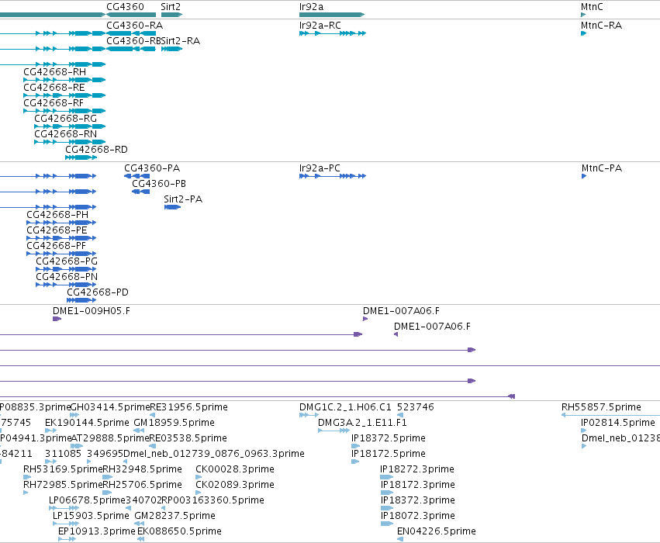The height and width of the screenshot is (543, 660).
Task: Click the Sirt2-PA protein label
Action: pyautogui.click(x=183, y=199)
